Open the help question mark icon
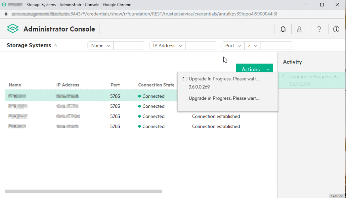 319,29
